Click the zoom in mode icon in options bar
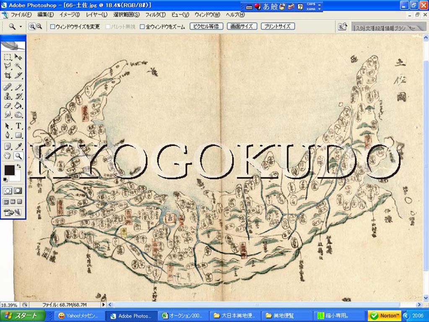The image size is (429, 322). (32, 26)
